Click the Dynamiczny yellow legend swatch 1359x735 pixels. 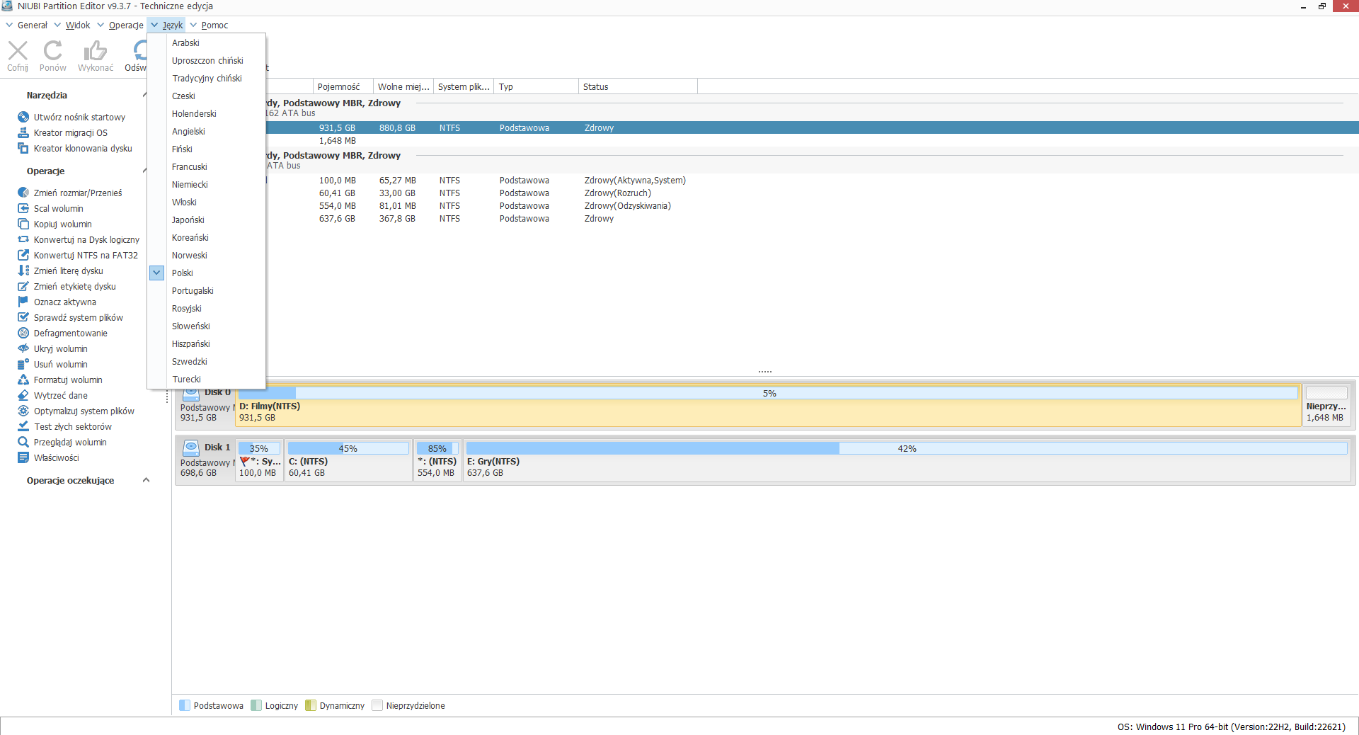[311, 705]
